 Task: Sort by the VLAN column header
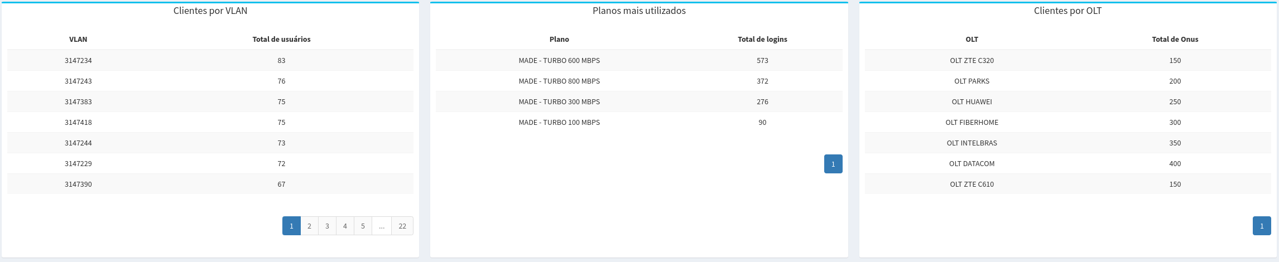(x=78, y=39)
